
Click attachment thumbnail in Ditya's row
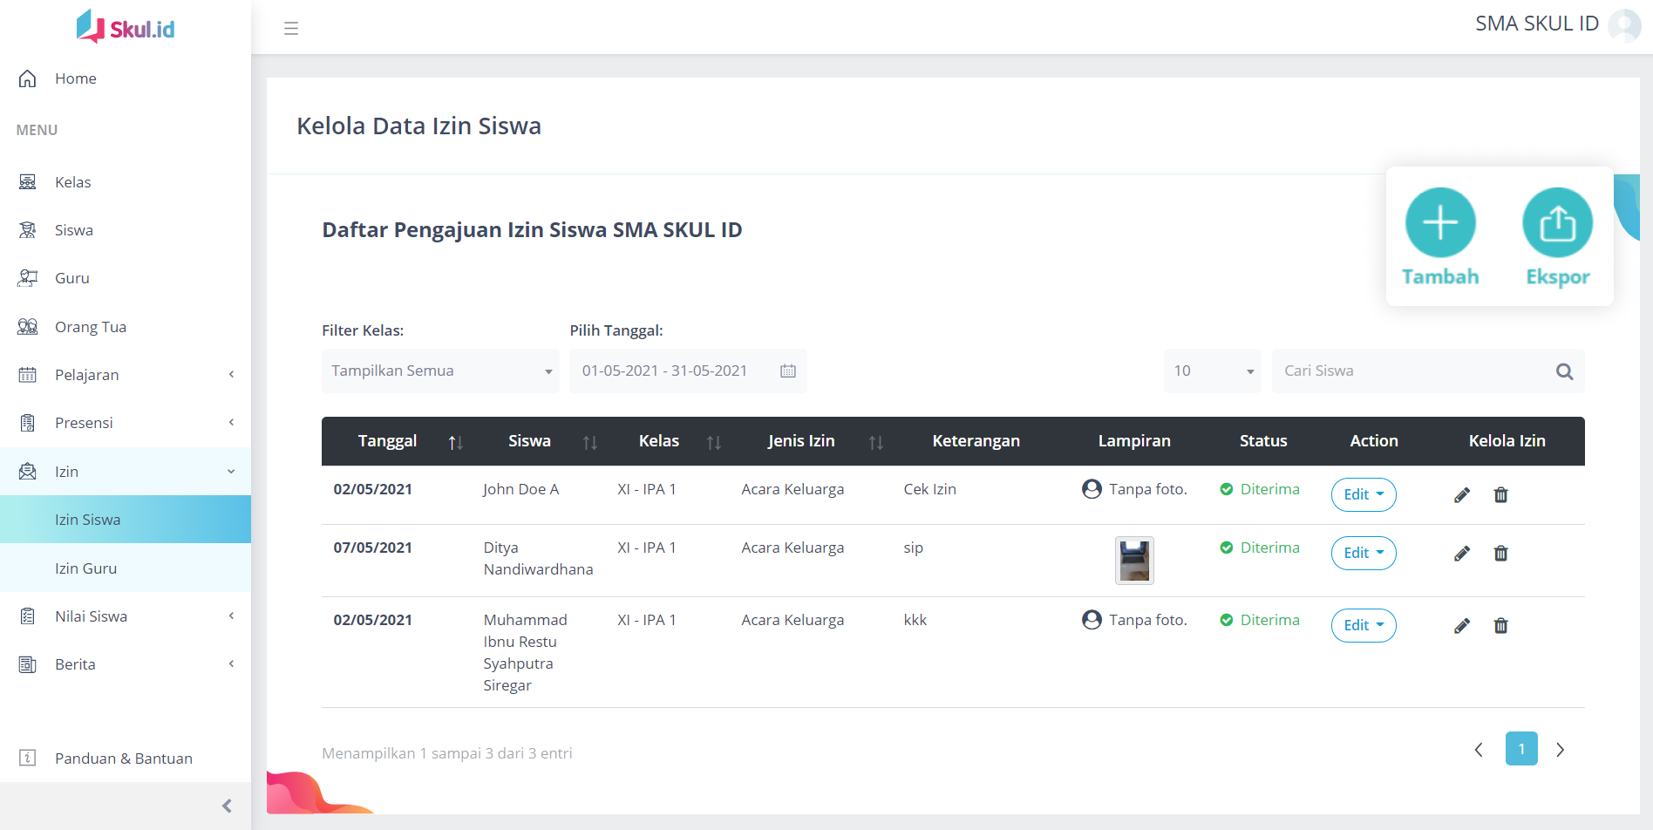pyautogui.click(x=1134, y=560)
